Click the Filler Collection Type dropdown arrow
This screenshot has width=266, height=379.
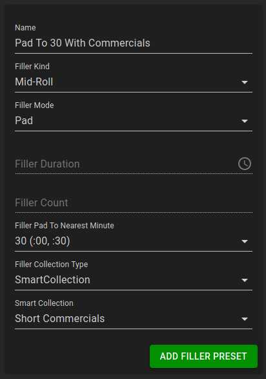[x=245, y=280]
